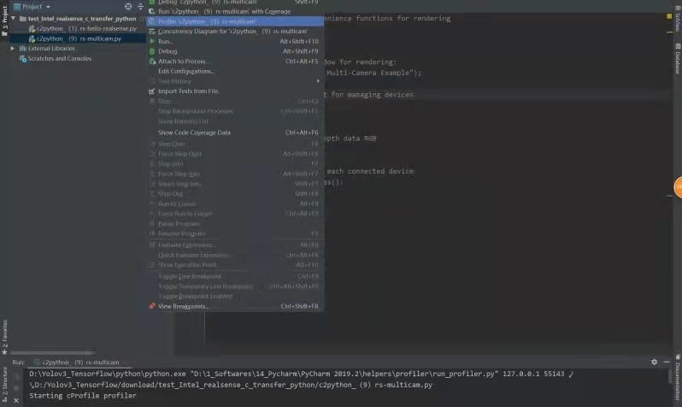Click the python.exe command line in console
The image size is (682, 407).
[301, 374]
